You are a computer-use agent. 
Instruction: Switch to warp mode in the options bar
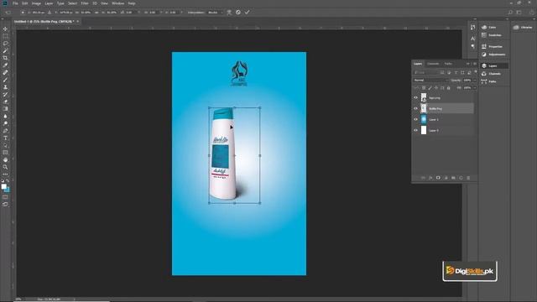229,13
